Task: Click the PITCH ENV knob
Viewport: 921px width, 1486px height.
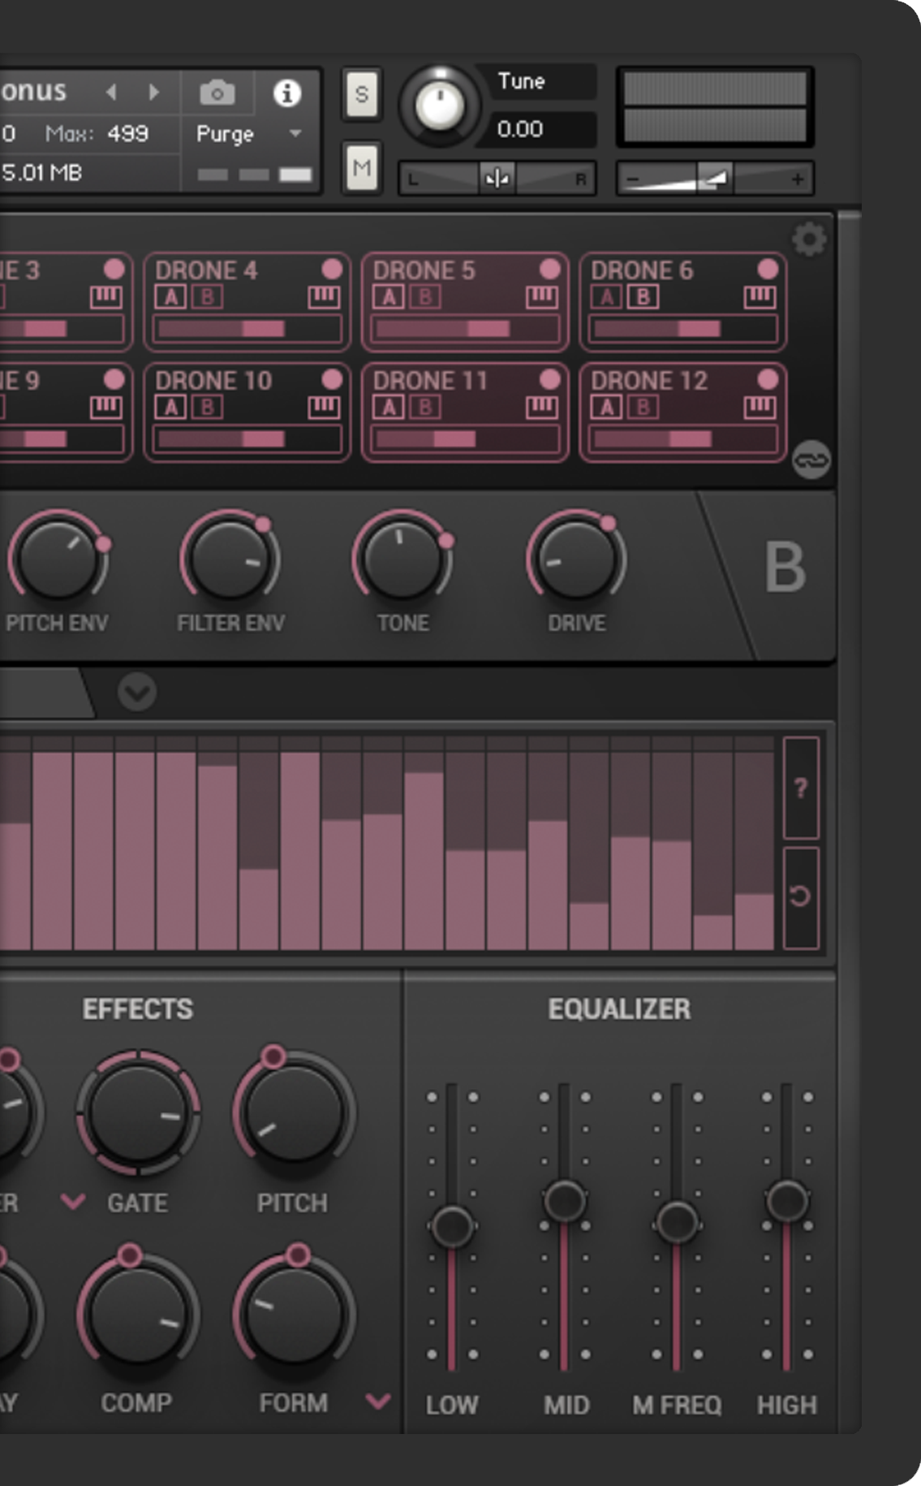Action: pyautogui.click(x=57, y=560)
